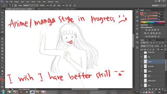Screen dimensions: 167x94
Task: Open the Image menu
Action: (x=16, y=2)
